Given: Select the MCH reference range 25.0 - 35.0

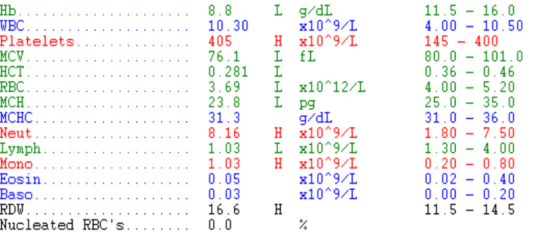Looking at the screenshot, I should click(x=470, y=102).
